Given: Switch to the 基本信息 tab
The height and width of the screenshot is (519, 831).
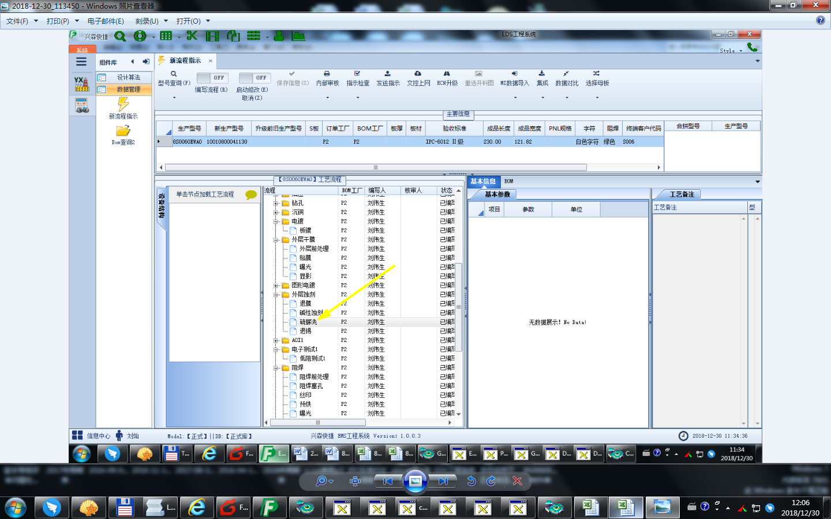Looking at the screenshot, I should coord(482,181).
